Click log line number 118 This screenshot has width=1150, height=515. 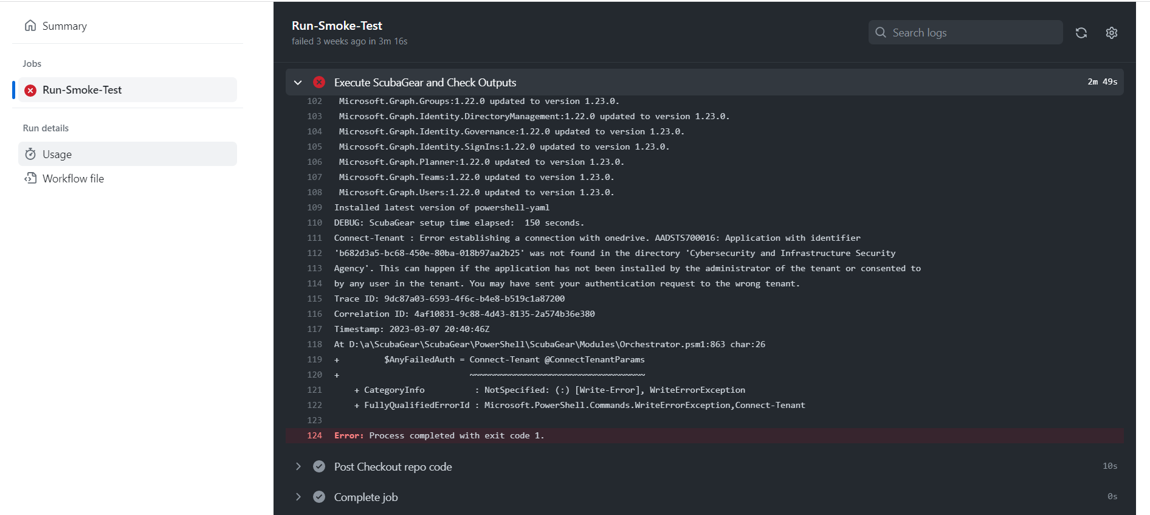[314, 344]
